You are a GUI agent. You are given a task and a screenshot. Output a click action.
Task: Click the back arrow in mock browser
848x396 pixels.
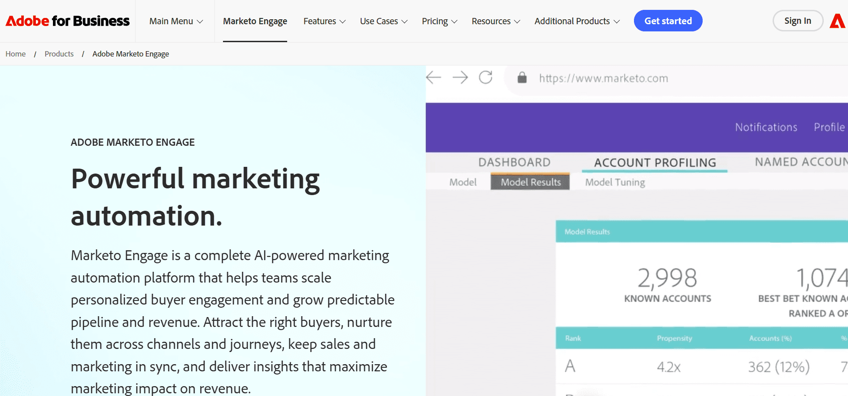(433, 78)
